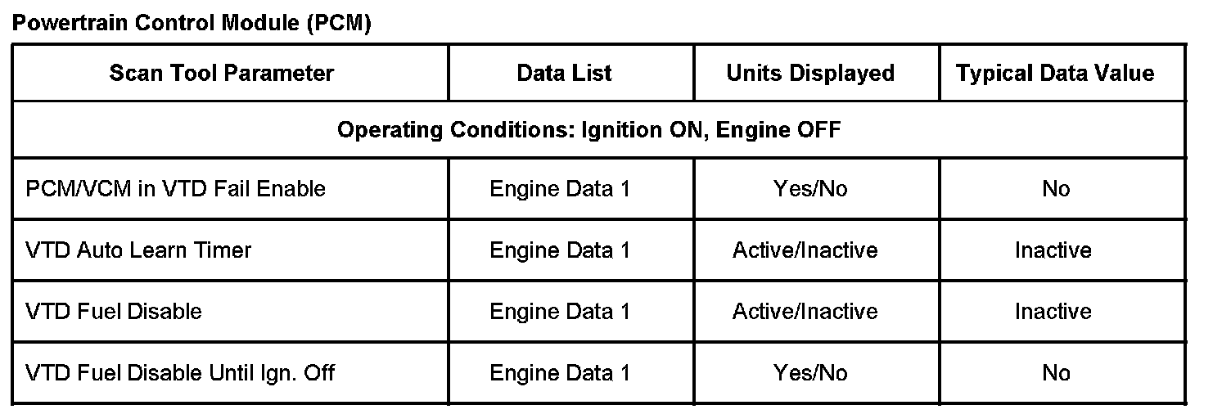Select Active/Inactive units for VTD Auto Learn Timer
Viewport: 1231px width, 414px height.
(x=805, y=250)
